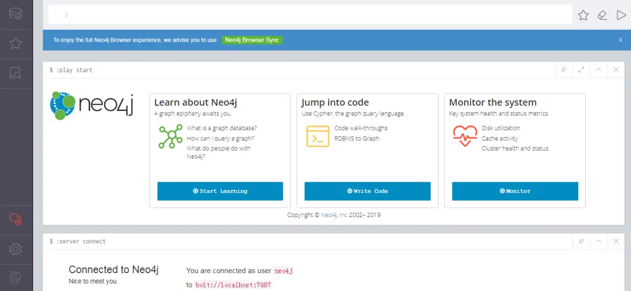Click the Neo4j Browser Sync button
The height and width of the screenshot is (291, 631).
[252, 40]
